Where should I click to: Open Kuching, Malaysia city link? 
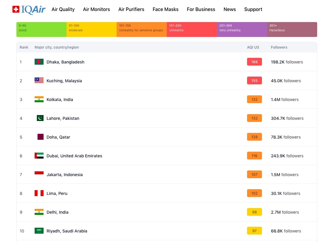(x=64, y=81)
